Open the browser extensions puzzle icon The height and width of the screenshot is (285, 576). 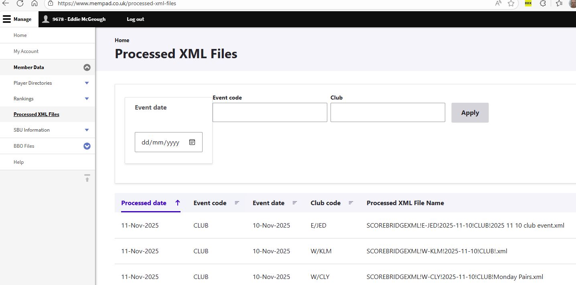[542, 4]
